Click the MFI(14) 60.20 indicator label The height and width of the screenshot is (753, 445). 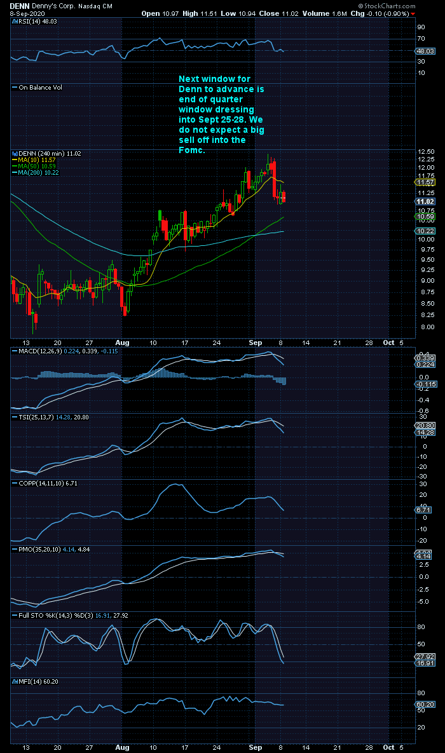(x=35, y=681)
